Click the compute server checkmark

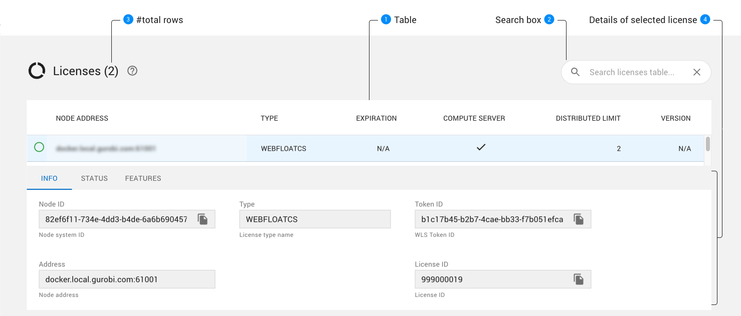pyautogui.click(x=481, y=147)
